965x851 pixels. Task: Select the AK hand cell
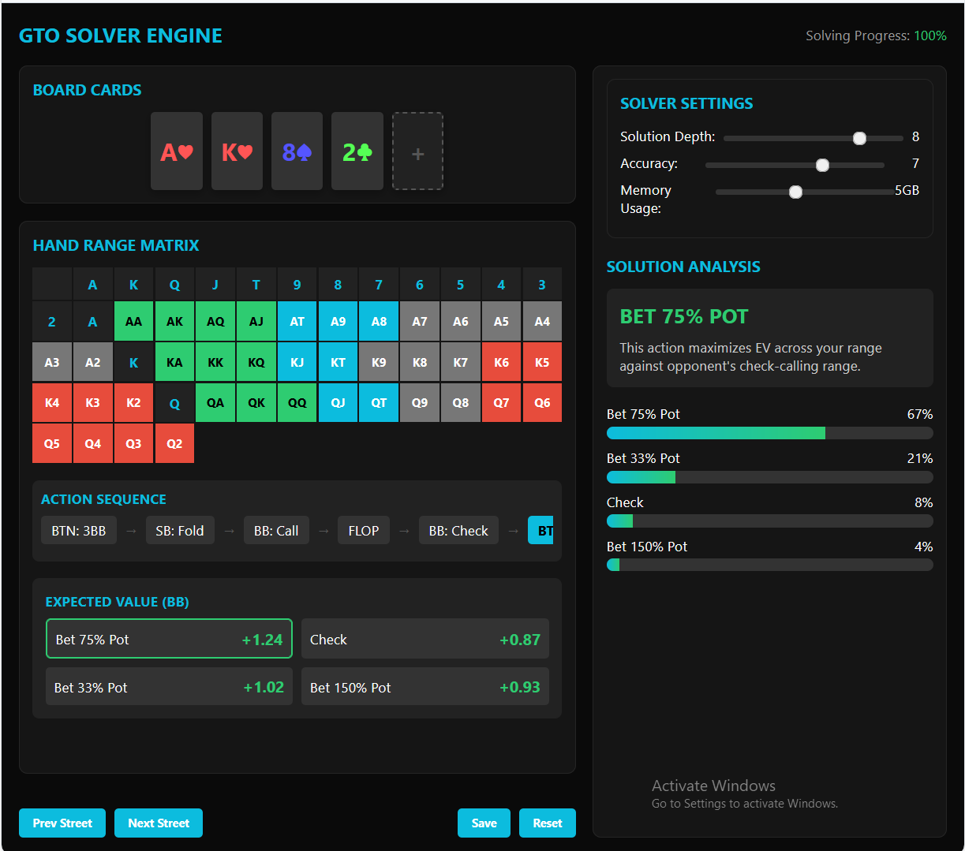click(x=174, y=321)
